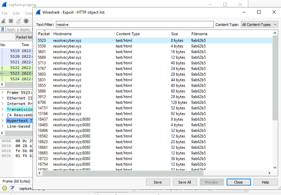The height and width of the screenshot is (195, 281).
Task: Click the No. column header in main window
Action: pyautogui.click(x=10, y=45)
